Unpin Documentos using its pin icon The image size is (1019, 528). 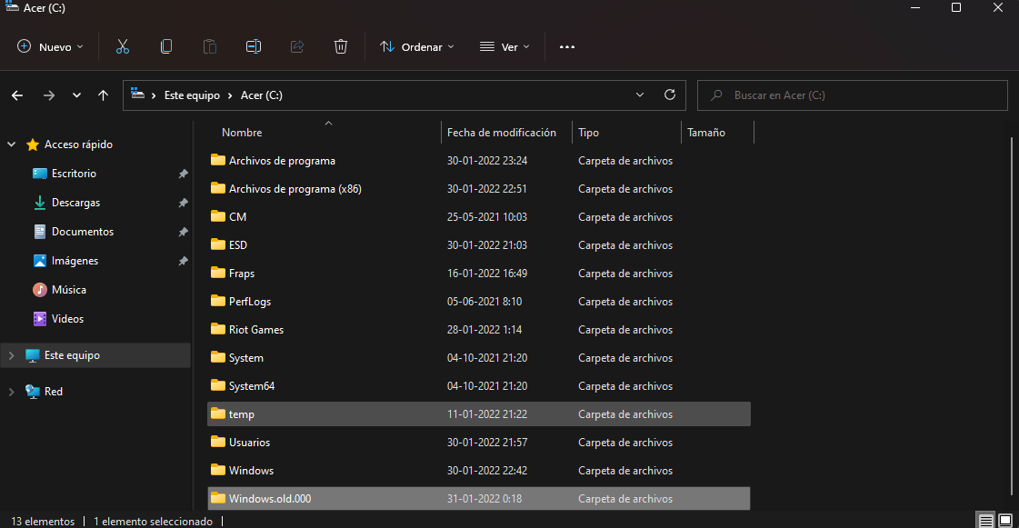click(183, 232)
